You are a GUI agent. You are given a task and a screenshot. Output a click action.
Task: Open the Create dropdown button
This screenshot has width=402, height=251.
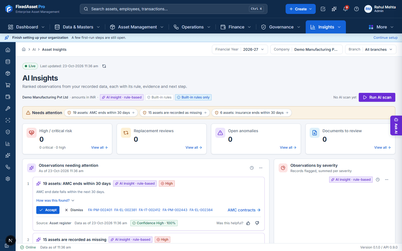(301, 9)
